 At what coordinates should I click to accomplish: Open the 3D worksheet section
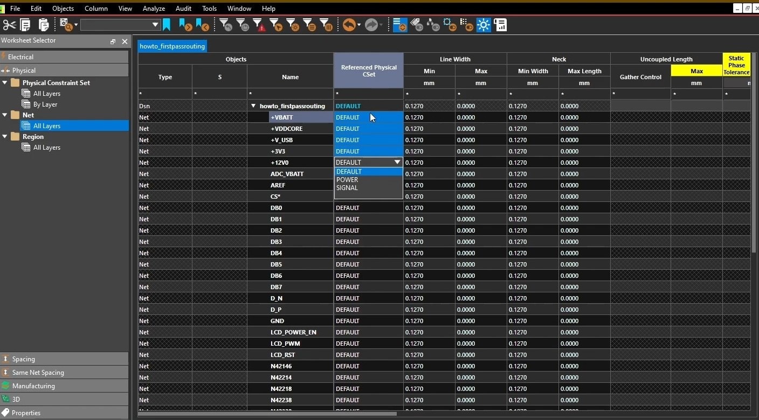click(x=64, y=399)
